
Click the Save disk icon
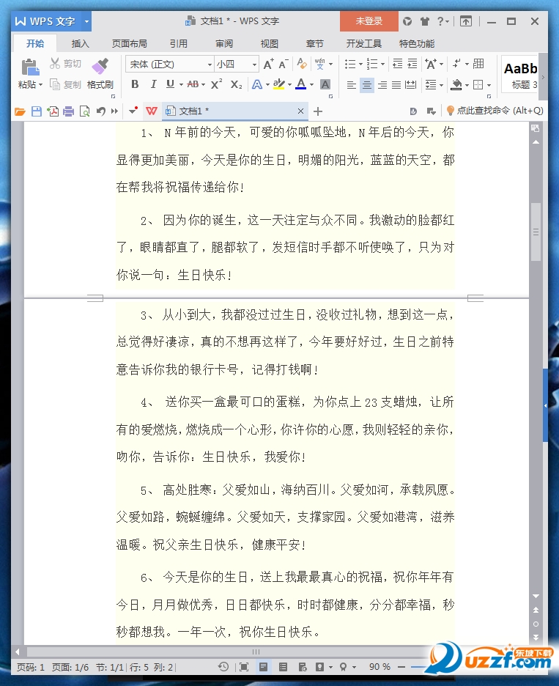[x=37, y=111]
